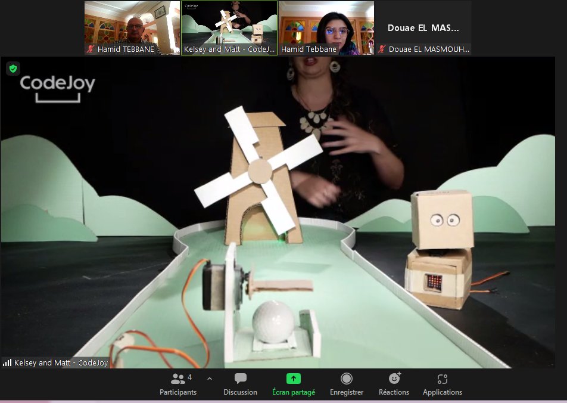The image size is (567, 403).
Task: Click the Participants label
Action: (x=178, y=392)
